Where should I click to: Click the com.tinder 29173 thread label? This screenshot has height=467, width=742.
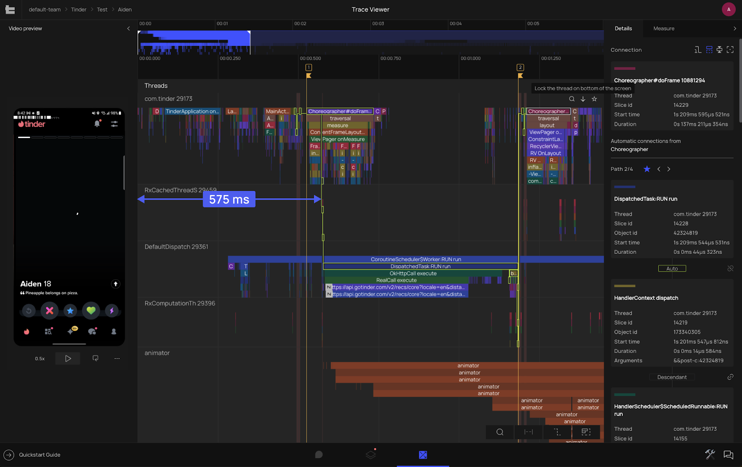pos(168,99)
